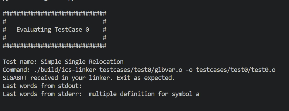This screenshot has height=111, width=289.
Task: Click the word 'Evaluating' in the banner
Action: pos(34,30)
